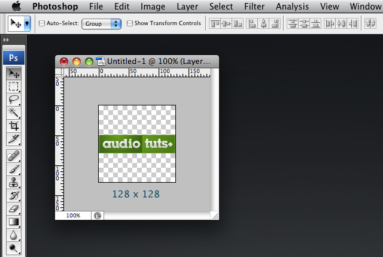Open the View menu
This screenshot has height=257, width=383.
(x=330, y=7)
